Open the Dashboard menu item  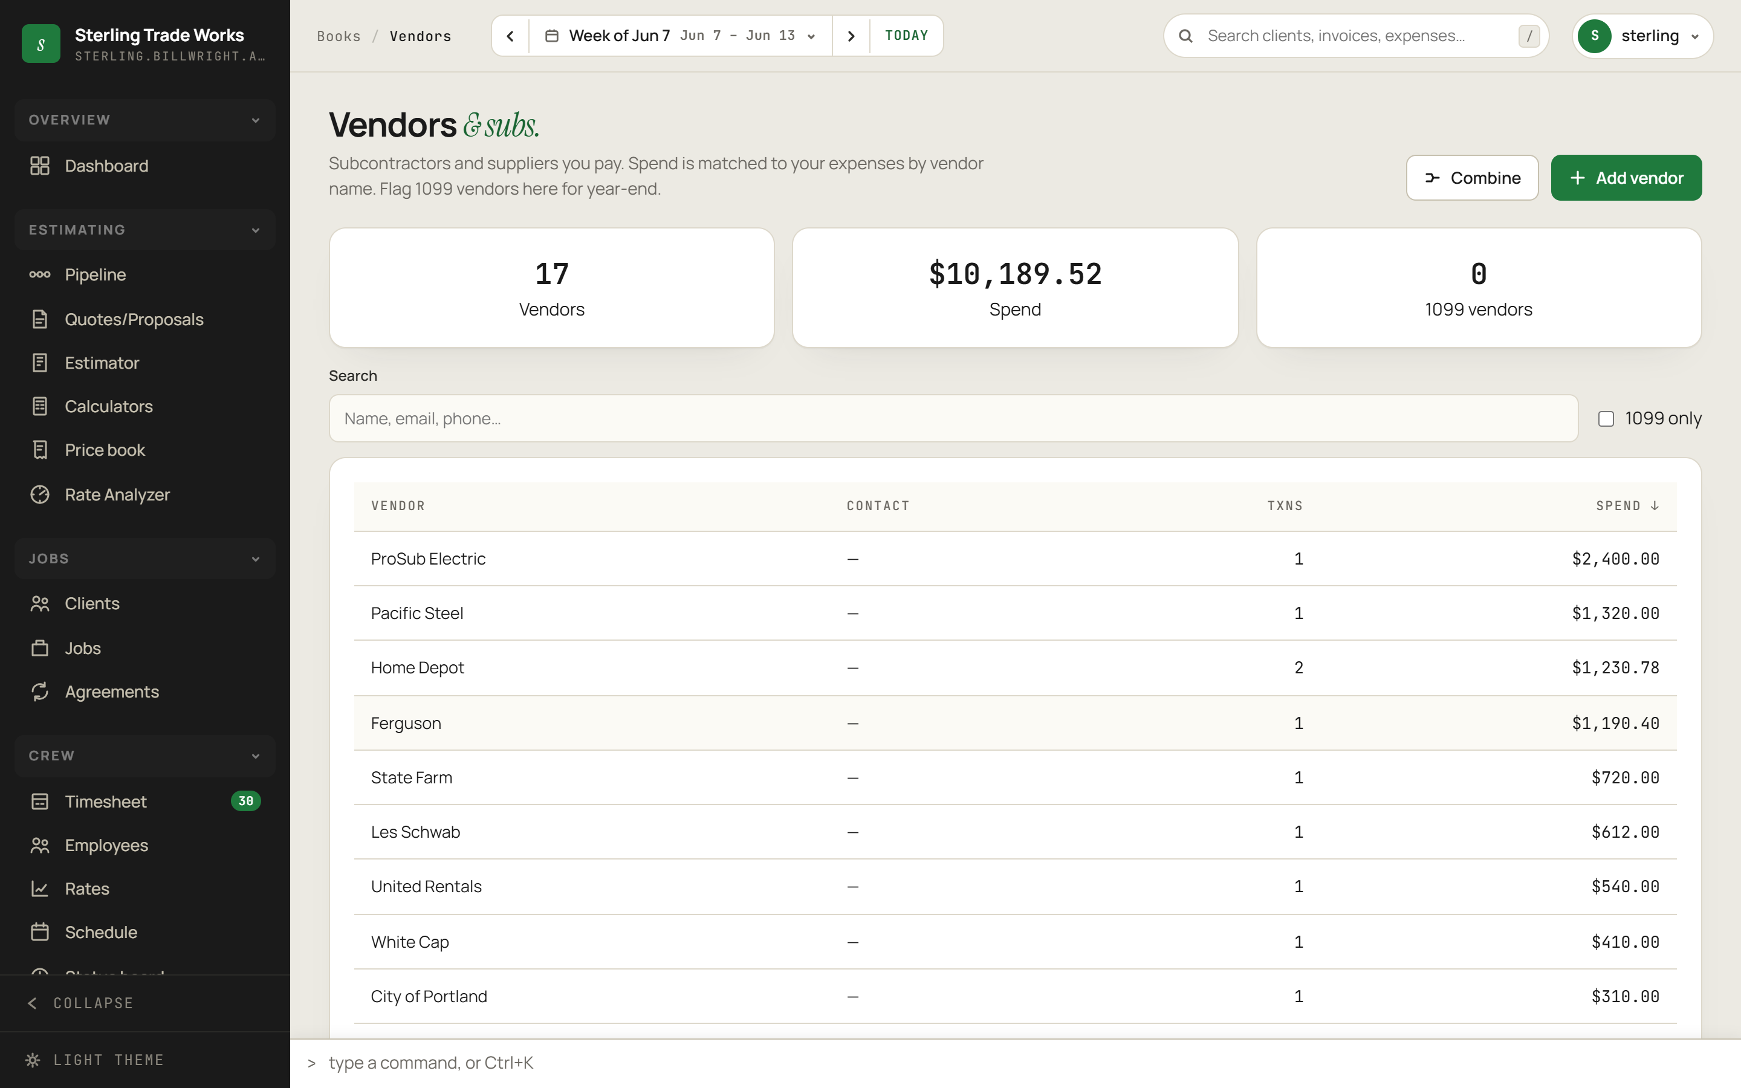click(x=144, y=166)
